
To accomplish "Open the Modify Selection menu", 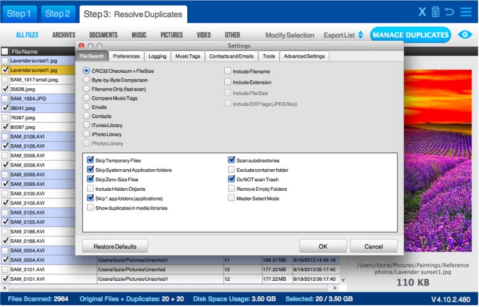I will 289,35.
